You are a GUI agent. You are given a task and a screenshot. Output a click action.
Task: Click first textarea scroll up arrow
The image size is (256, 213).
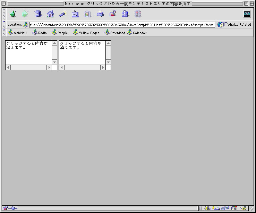(x=54, y=43)
